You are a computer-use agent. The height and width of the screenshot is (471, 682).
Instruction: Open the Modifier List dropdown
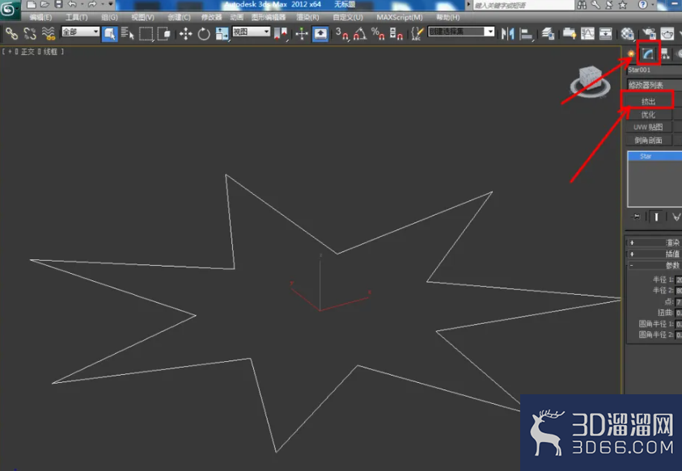(x=654, y=85)
